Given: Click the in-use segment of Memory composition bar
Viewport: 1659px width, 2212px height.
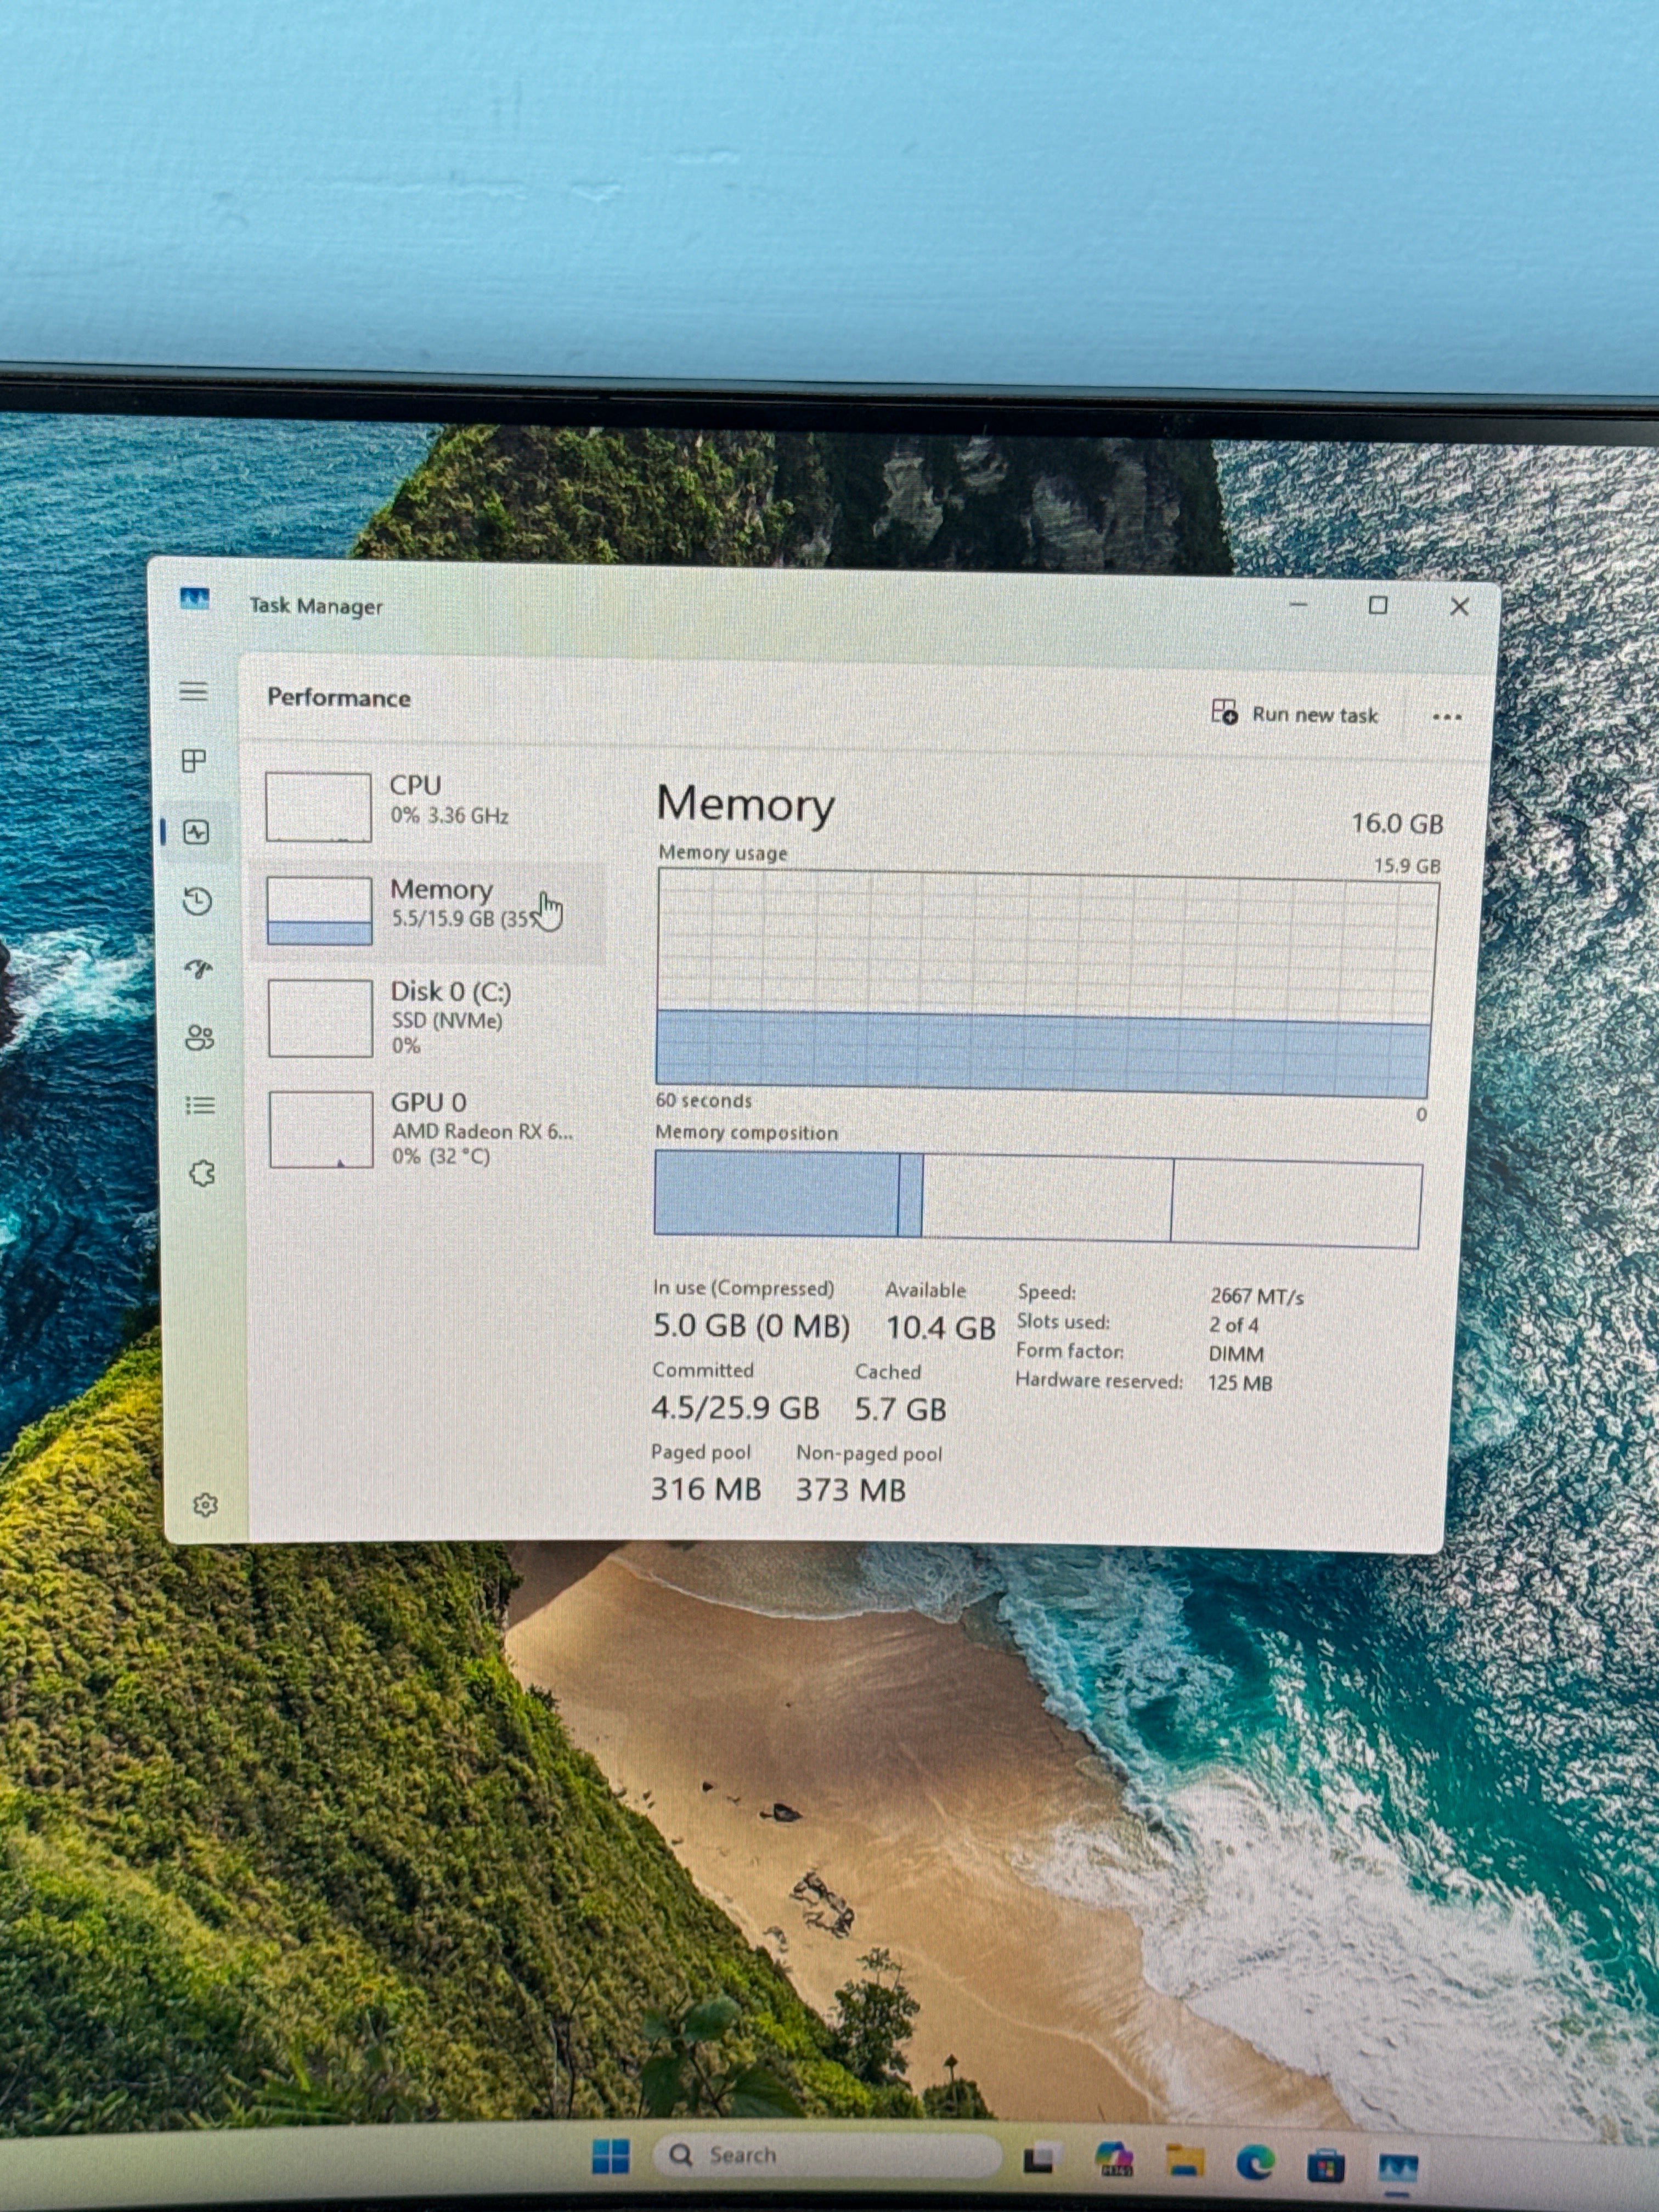Looking at the screenshot, I should pyautogui.click(x=777, y=1194).
